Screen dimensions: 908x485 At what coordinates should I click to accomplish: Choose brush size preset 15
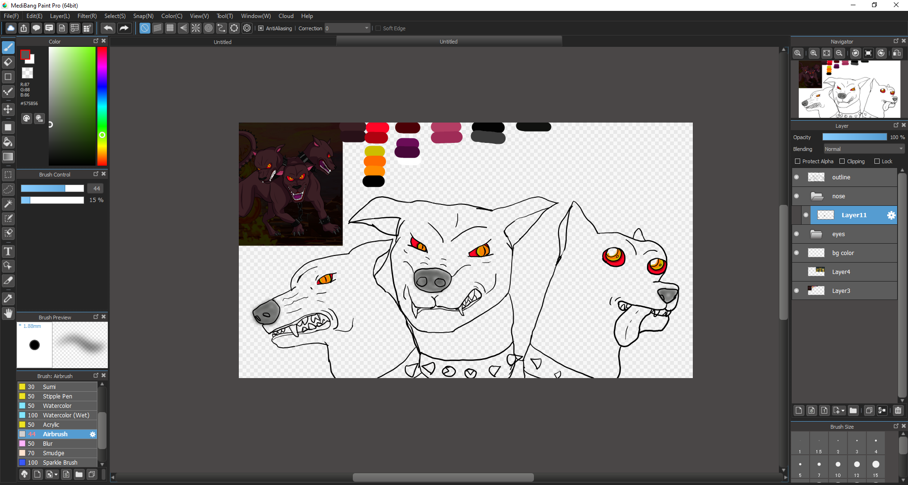coord(875,467)
